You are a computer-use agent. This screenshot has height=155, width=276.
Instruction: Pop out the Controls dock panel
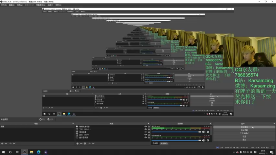(274, 124)
